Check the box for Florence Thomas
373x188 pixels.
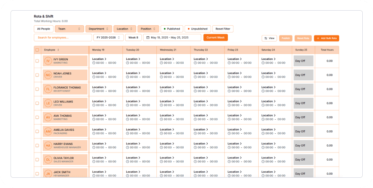tap(37, 89)
